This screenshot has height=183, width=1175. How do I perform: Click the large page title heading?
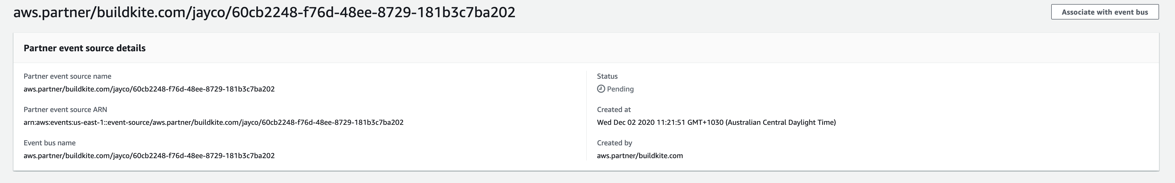click(x=264, y=12)
